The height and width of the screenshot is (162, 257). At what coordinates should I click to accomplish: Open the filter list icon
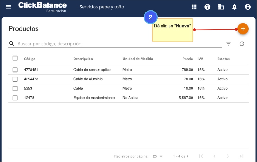click(229, 44)
